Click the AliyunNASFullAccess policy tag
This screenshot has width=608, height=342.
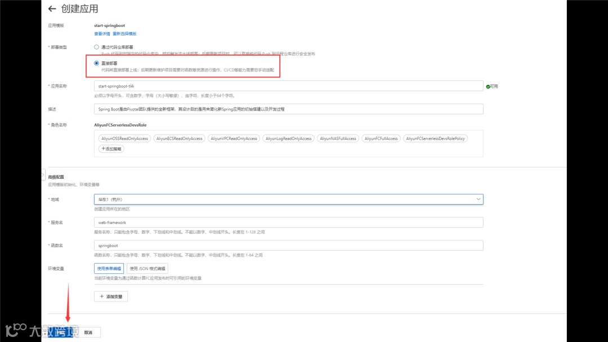pos(338,138)
